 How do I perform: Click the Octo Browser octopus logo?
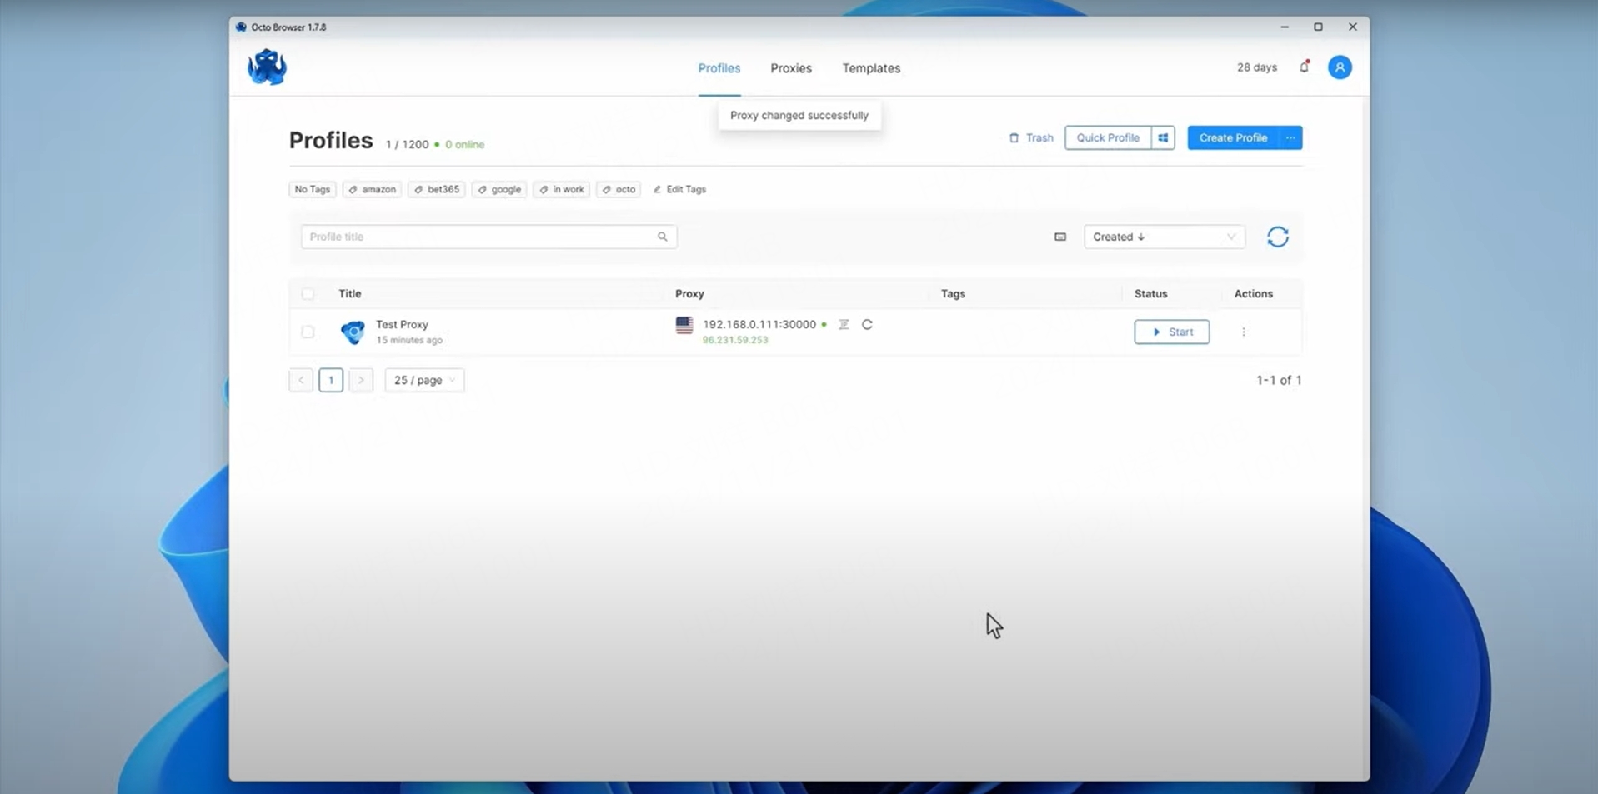(267, 67)
